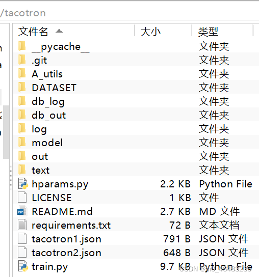Click the log folder icon
The image size is (259, 277).
(22, 129)
